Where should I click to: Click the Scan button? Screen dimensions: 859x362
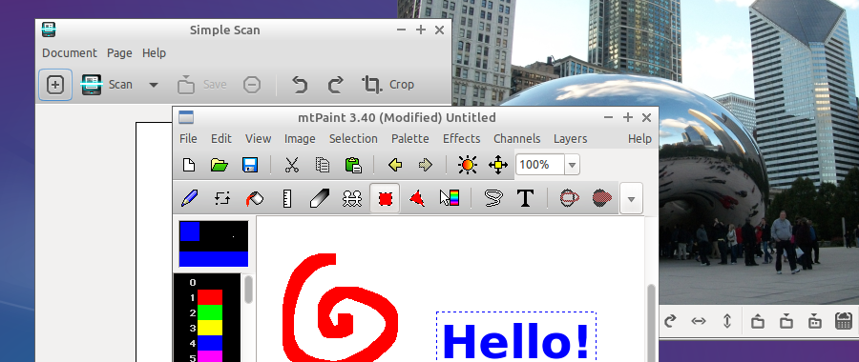[x=107, y=85]
